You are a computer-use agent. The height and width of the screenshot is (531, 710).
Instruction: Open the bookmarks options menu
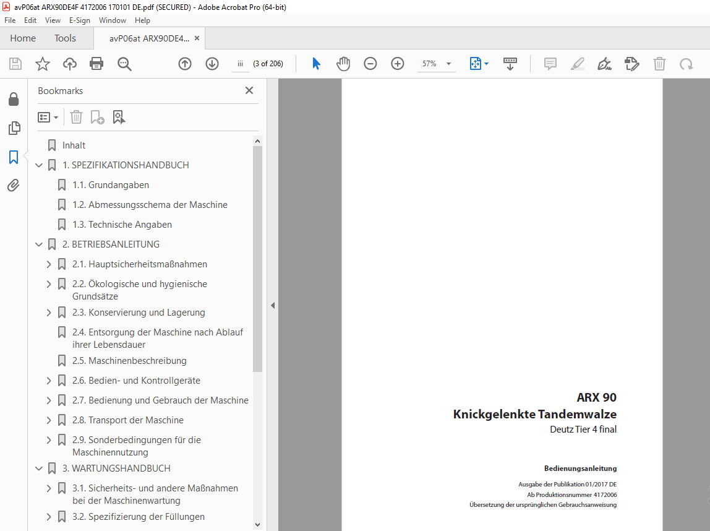tap(48, 118)
